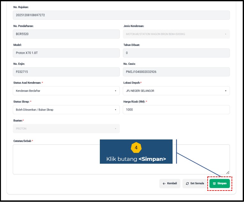This screenshot has width=244, height=202.
Task: Click the Model field showing Proton X70 1.8T
Action: (x=66, y=53)
